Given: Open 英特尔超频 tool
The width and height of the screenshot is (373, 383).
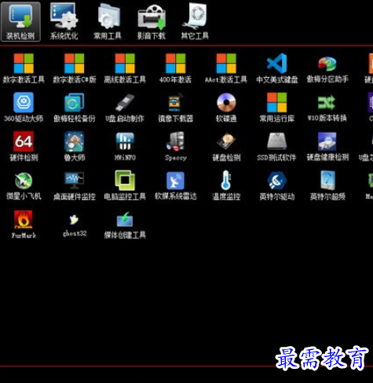Looking at the screenshot, I should pyautogui.click(x=327, y=186).
